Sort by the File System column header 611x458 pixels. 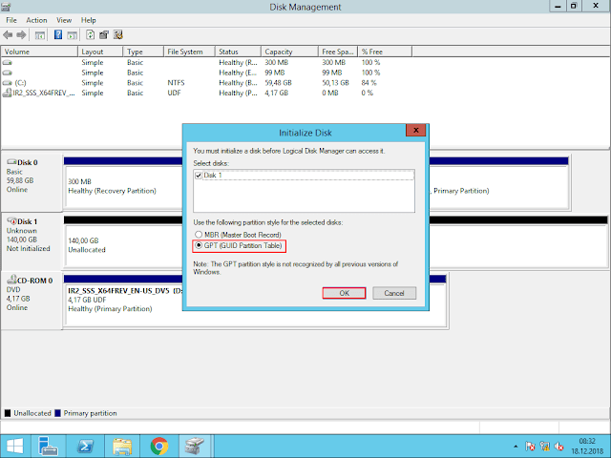(x=189, y=52)
